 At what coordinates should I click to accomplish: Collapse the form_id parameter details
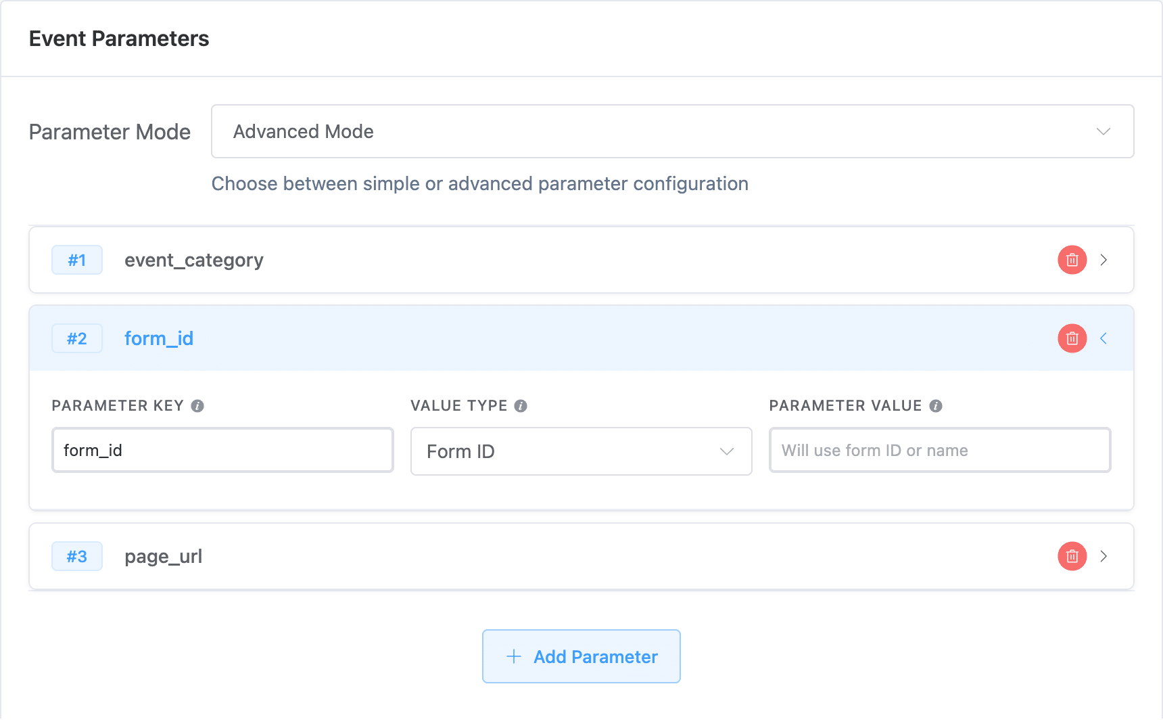(x=1104, y=338)
